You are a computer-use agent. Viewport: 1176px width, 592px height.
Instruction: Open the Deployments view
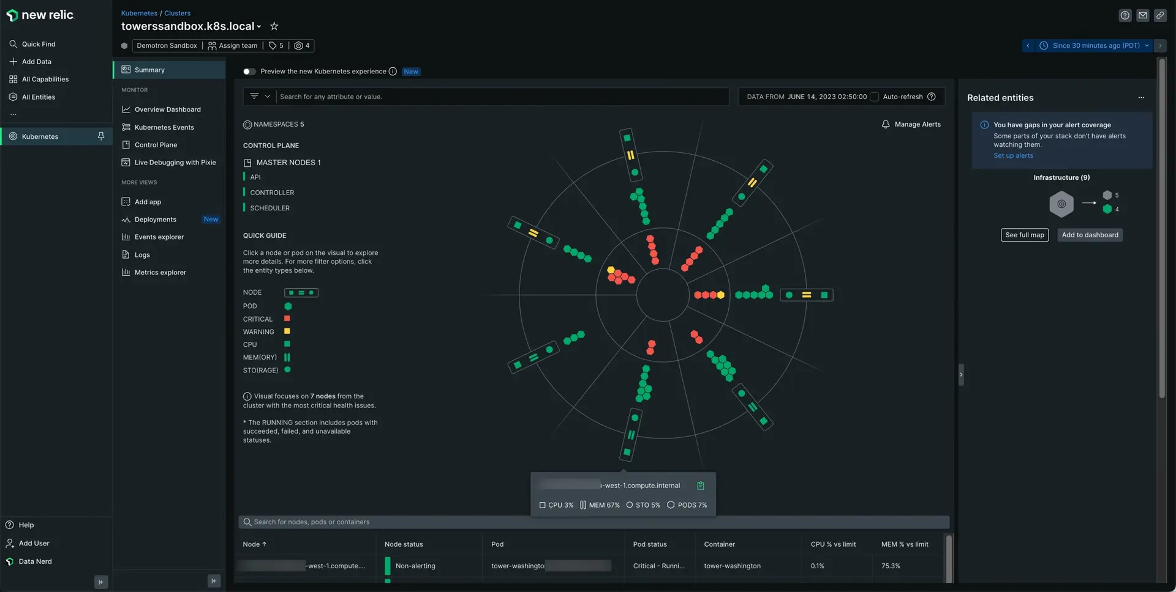pyautogui.click(x=155, y=220)
